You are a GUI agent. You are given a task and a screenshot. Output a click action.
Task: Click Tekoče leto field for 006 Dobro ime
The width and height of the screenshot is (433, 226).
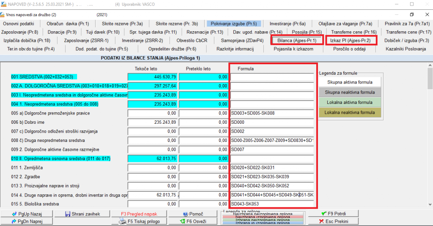[x=152, y=122]
